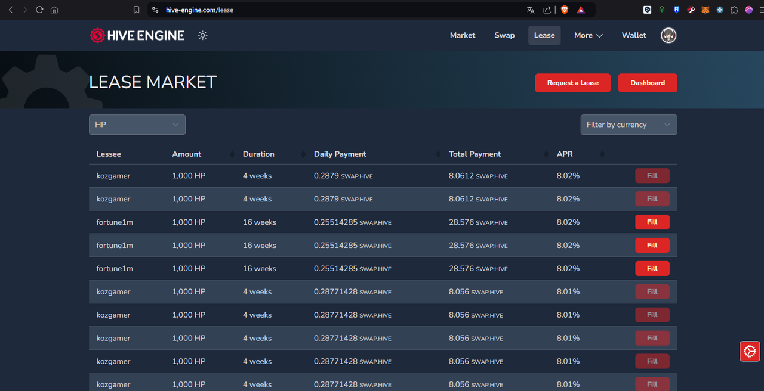Share this page using the share icon
This screenshot has width=764, height=391.
(x=547, y=10)
